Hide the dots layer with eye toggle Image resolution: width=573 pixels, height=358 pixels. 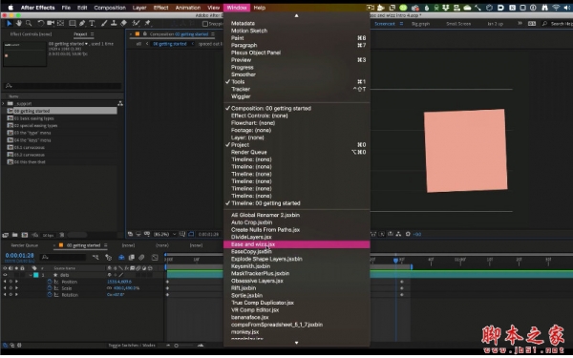[5, 275]
